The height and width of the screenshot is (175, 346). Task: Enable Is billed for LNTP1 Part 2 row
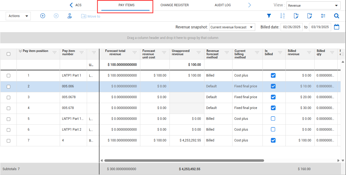click(x=273, y=130)
